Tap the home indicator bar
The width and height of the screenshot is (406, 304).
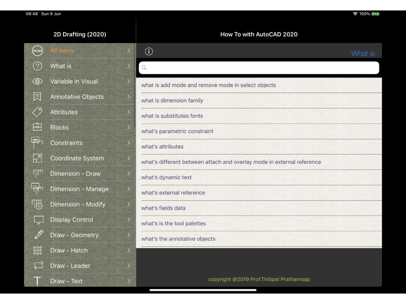(203, 290)
